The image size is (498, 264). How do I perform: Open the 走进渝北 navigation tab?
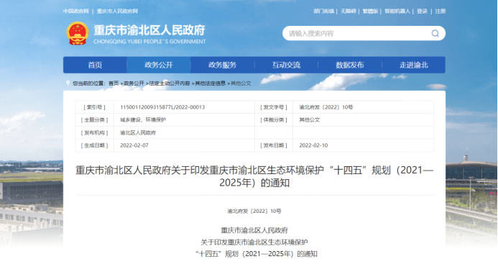[x=413, y=65]
